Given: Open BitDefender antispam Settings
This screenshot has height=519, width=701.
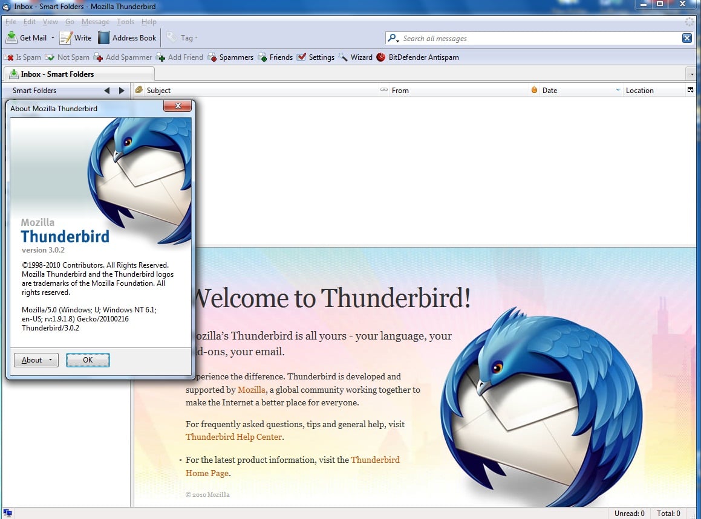Looking at the screenshot, I should [x=316, y=57].
